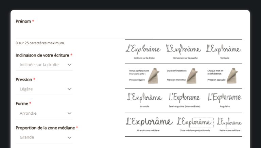Click the Grande zone médiane writing sample
This screenshot has width=261, height=148.
click(149, 121)
